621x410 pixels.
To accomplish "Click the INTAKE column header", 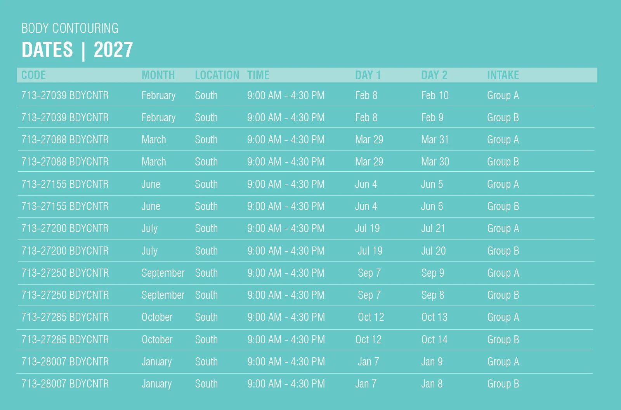I will pos(503,75).
